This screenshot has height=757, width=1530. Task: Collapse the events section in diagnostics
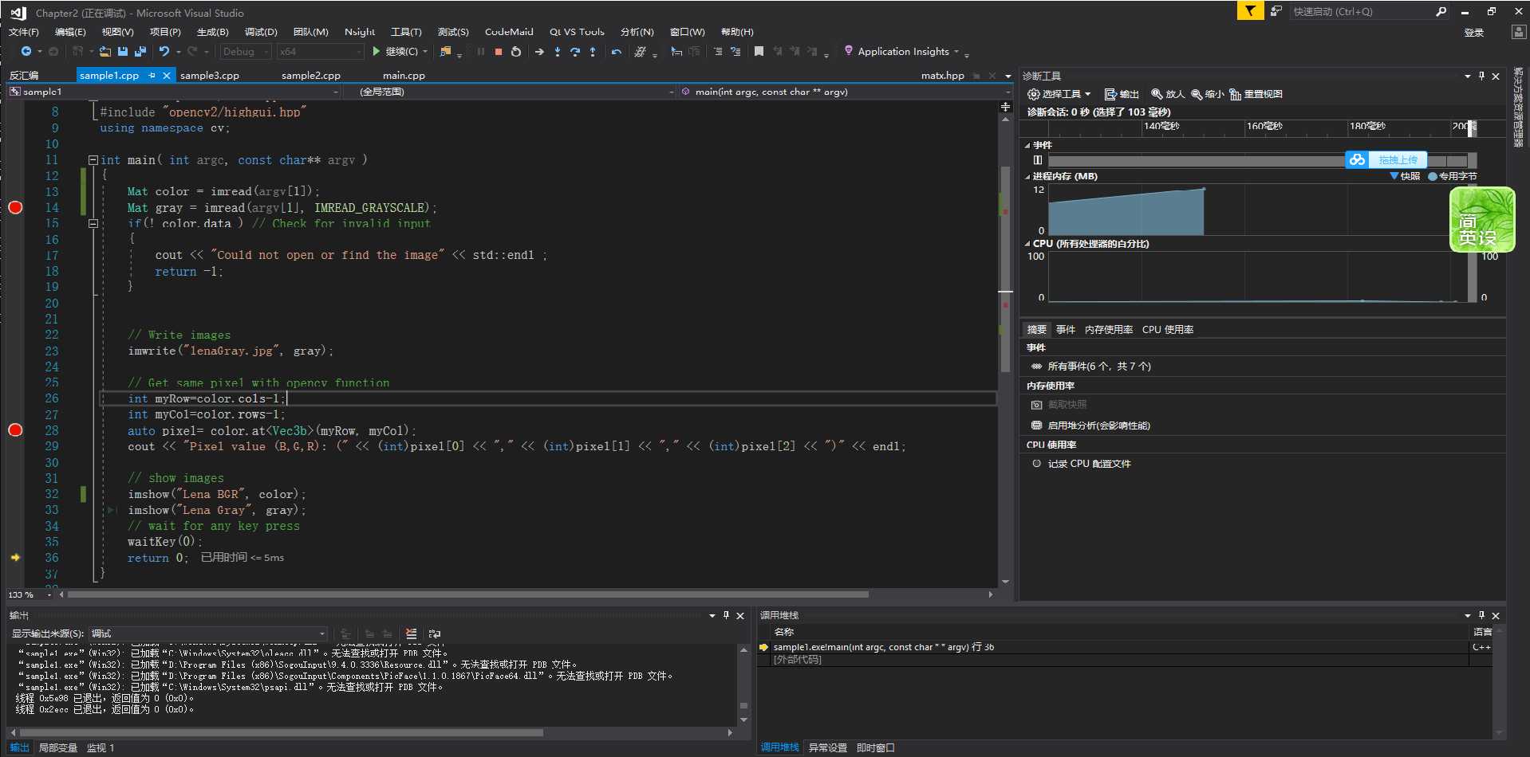(1027, 146)
